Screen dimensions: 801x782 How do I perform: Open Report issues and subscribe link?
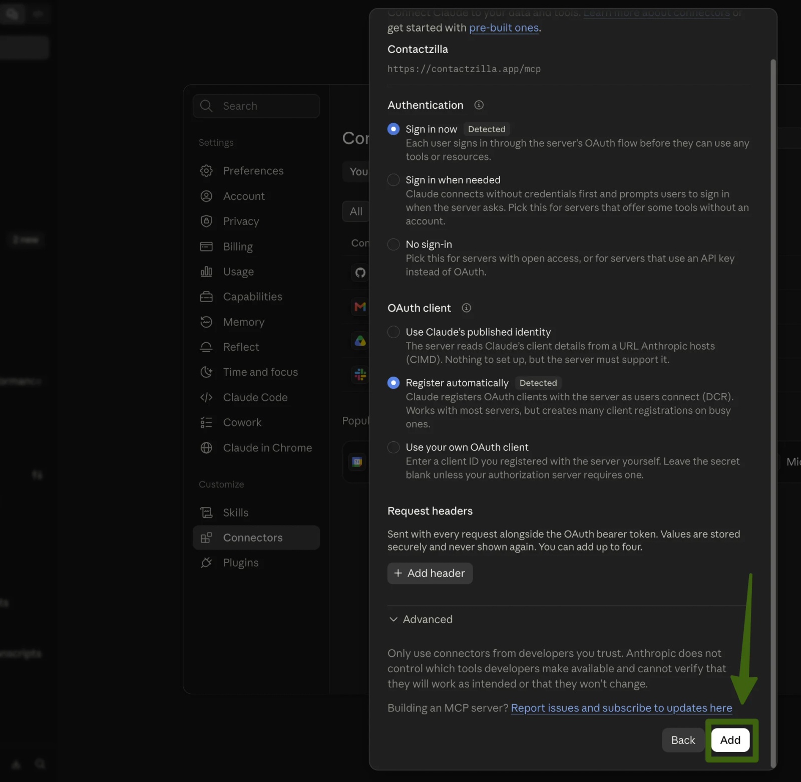tap(621, 708)
